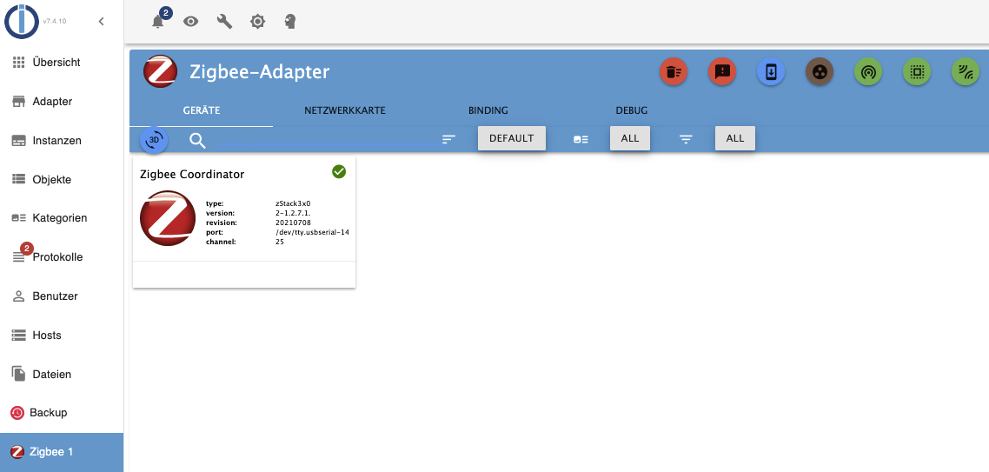Switch to the DEBUG tab
Image resolution: width=989 pixels, height=472 pixels.
point(631,110)
